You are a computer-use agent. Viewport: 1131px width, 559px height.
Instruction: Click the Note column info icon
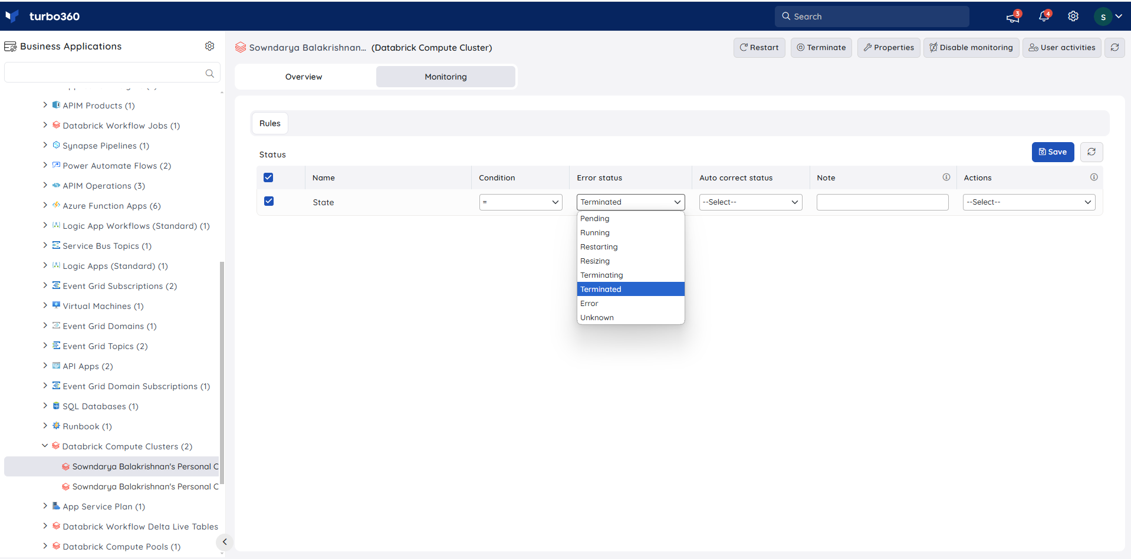946,177
